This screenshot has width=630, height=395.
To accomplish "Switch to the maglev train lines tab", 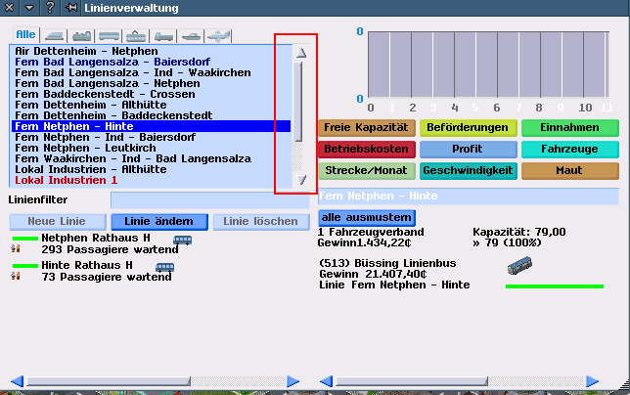I will tap(52, 35).
